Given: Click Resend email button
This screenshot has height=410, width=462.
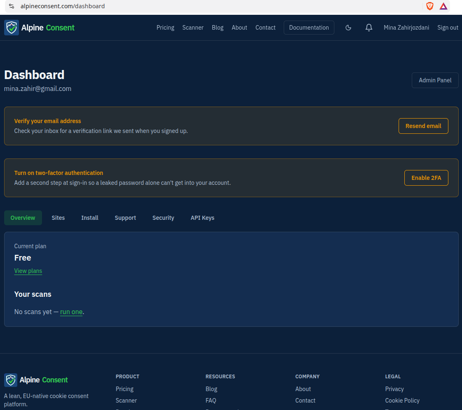Looking at the screenshot, I should [x=423, y=126].
